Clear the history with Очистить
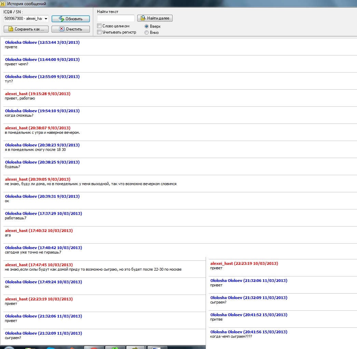 tap(71, 29)
